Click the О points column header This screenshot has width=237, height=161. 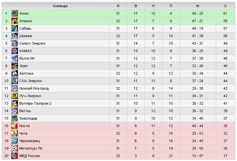[x=225, y=6]
